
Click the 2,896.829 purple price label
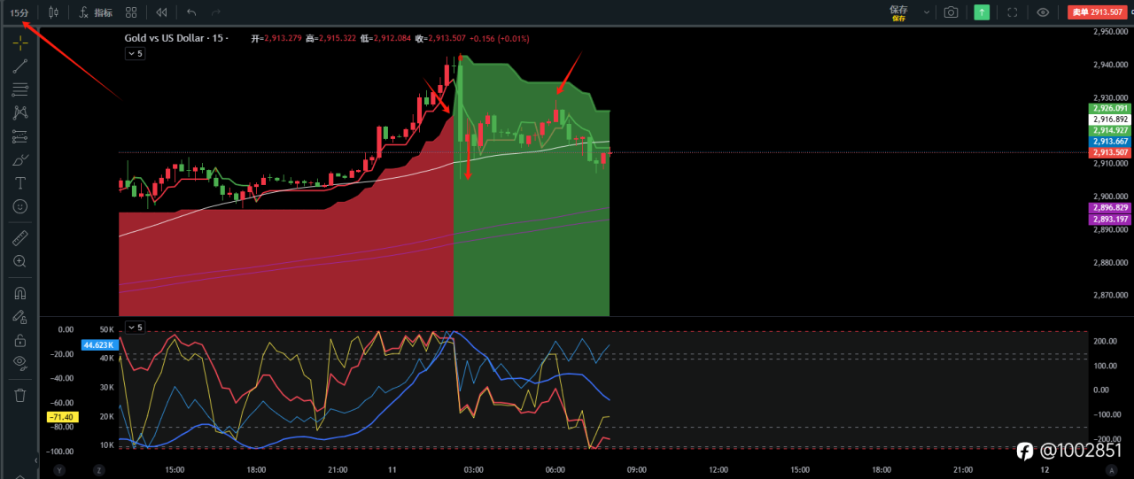coord(1108,207)
